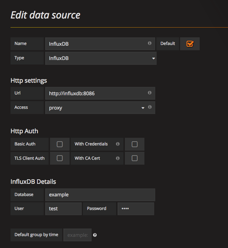Click the With Credentials label
Screen dimensions: 228x248
click(91, 144)
